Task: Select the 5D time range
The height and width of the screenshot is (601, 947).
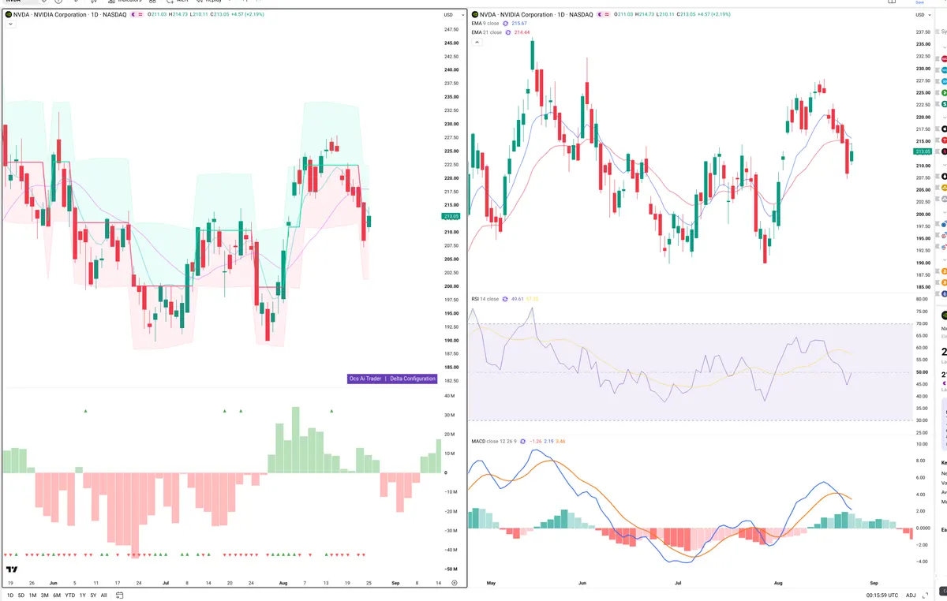Action: [x=21, y=595]
